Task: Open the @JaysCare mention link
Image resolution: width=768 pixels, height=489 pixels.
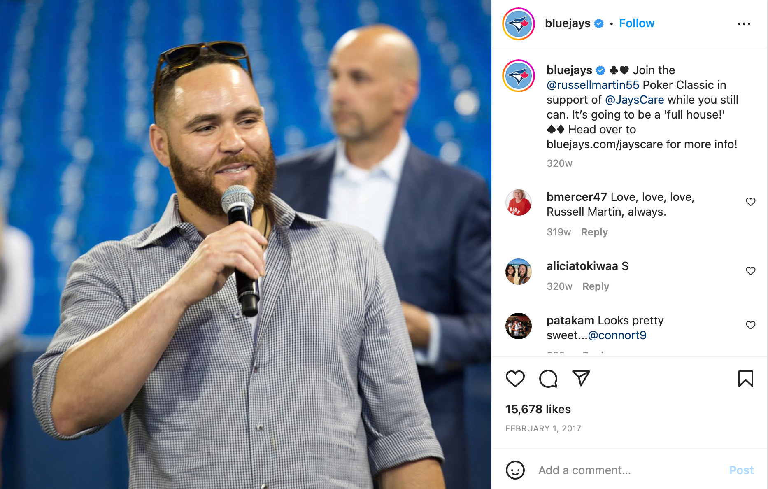Action: coord(634,100)
